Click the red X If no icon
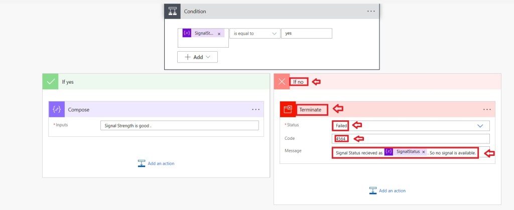Image resolution: width=514 pixels, height=210 pixels. (282, 82)
